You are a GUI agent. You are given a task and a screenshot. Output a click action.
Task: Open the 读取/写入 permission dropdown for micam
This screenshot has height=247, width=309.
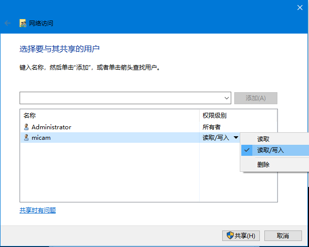pos(236,138)
